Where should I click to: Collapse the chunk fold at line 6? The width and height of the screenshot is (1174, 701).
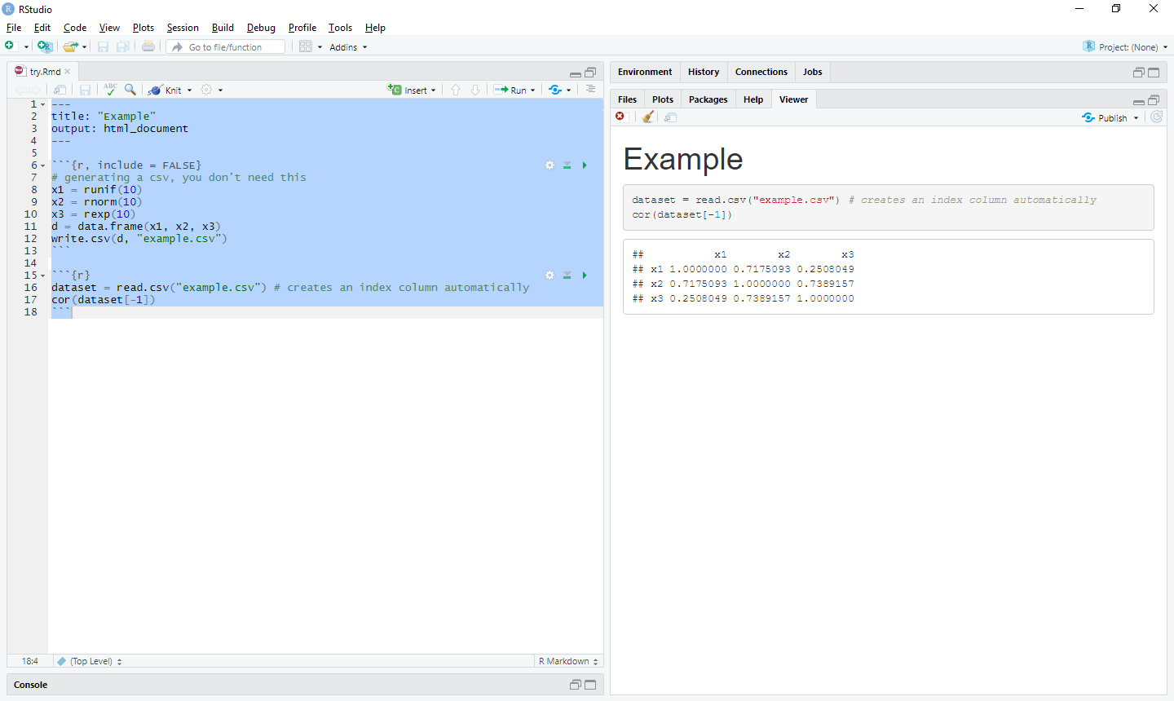pyautogui.click(x=43, y=165)
